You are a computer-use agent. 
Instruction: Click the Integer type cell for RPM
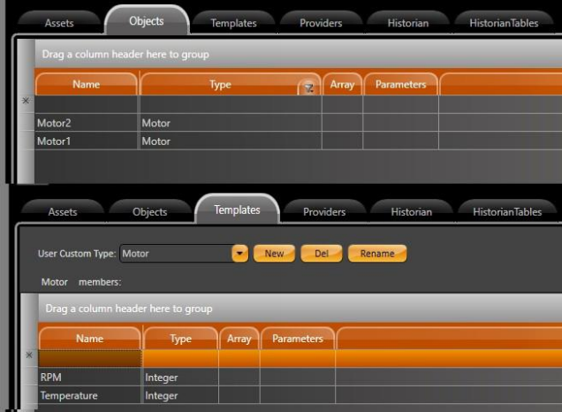point(180,378)
